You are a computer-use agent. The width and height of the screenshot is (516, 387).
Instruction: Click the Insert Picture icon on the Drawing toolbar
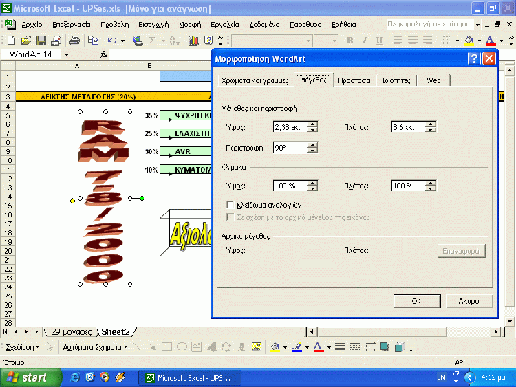(x=257, y=347)
